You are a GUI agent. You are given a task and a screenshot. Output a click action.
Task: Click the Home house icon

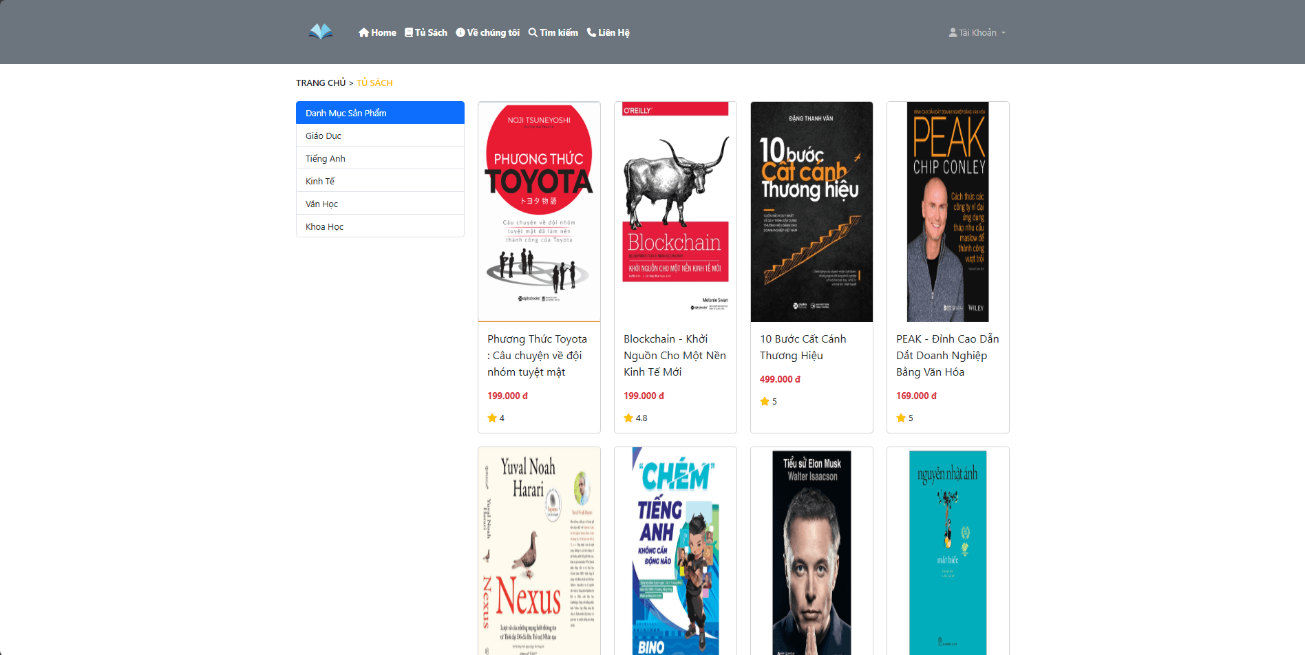point(363,32)
